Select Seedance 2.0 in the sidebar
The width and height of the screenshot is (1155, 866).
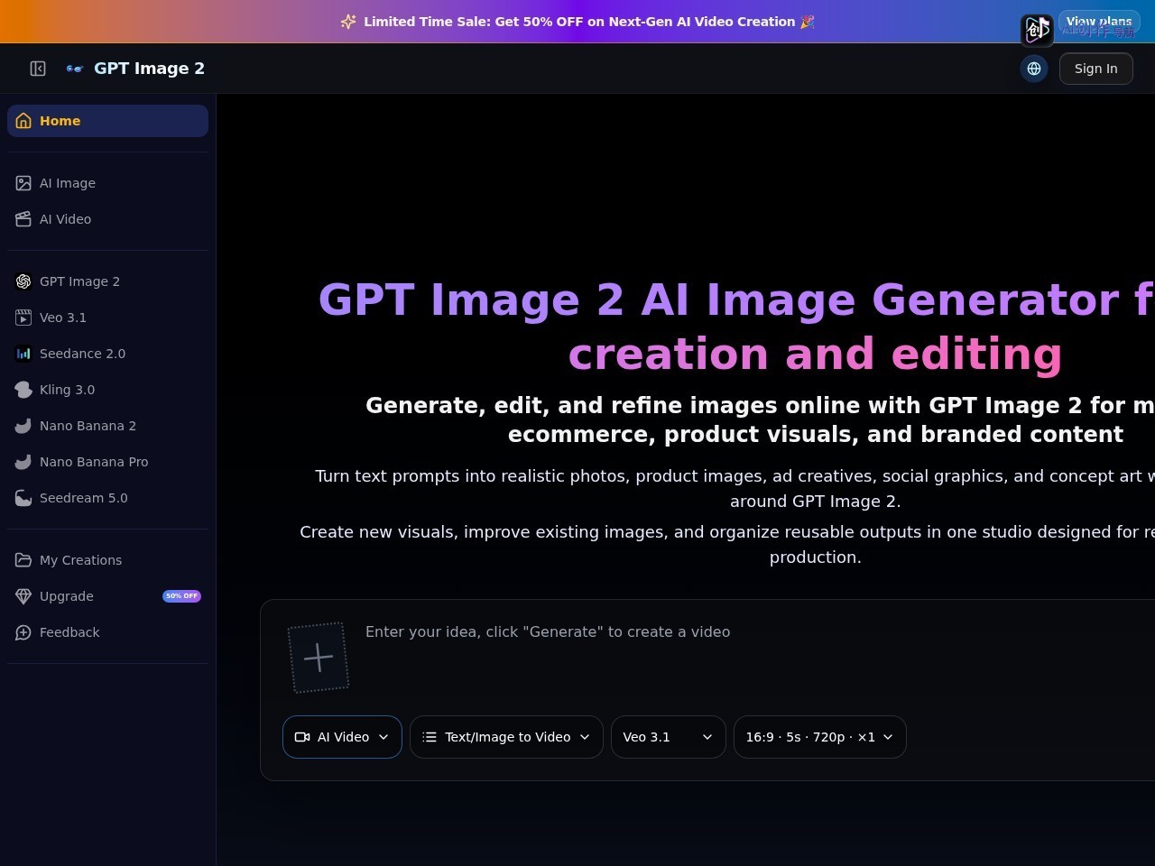[x=107, y=354]
